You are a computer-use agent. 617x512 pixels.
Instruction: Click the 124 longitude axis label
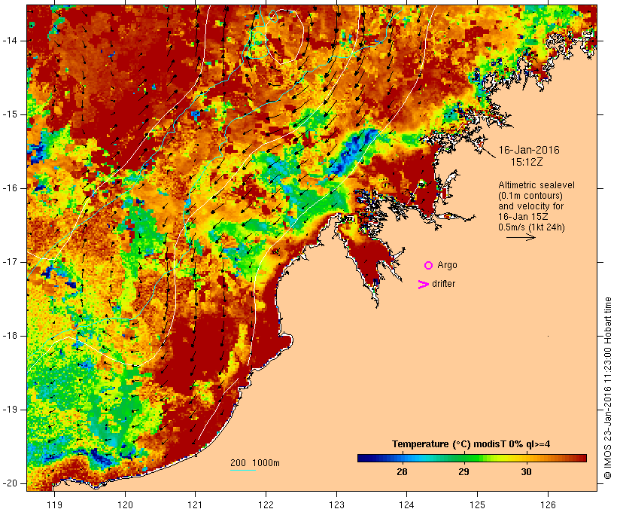pyautogui.click(x=406, y=504)
